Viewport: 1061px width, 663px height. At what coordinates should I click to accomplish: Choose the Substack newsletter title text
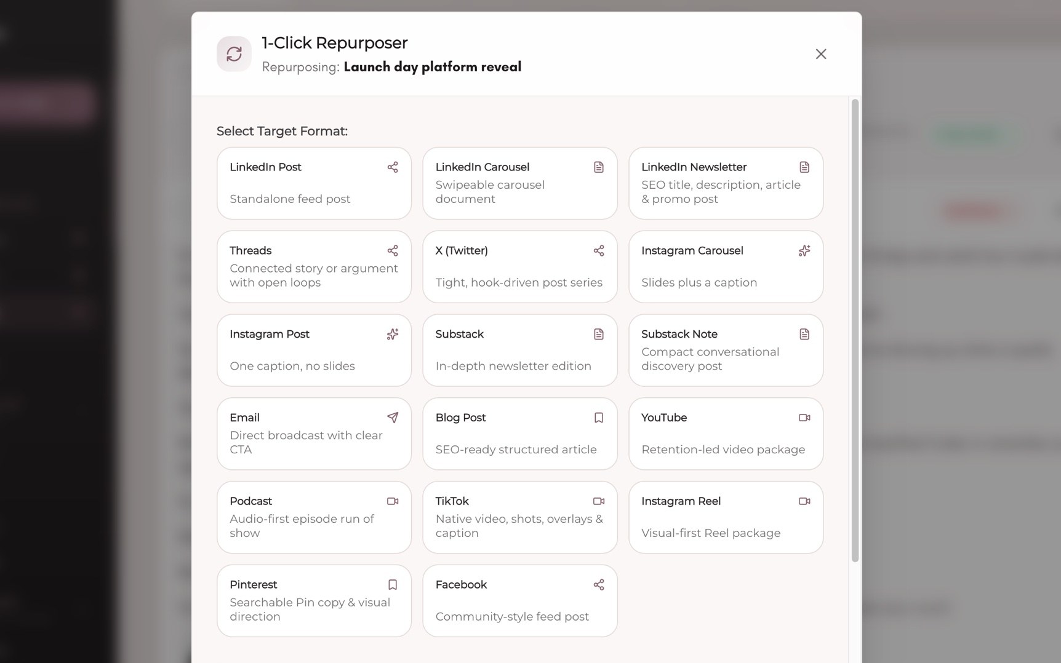coord(460,335)
